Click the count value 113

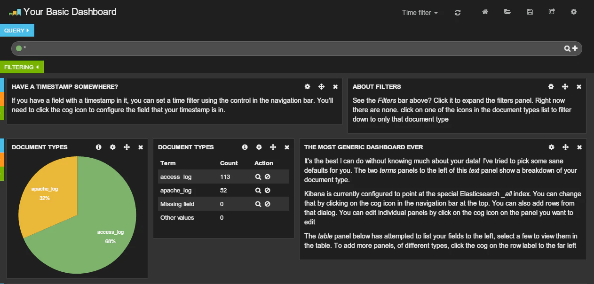point(225,177)
